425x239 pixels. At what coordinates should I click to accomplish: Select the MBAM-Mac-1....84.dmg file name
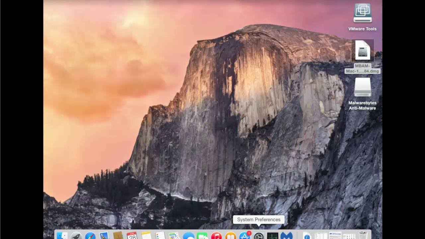coord(362,68)
